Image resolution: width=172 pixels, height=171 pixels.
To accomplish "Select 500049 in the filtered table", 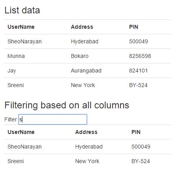I will click(x=141, y=147).
